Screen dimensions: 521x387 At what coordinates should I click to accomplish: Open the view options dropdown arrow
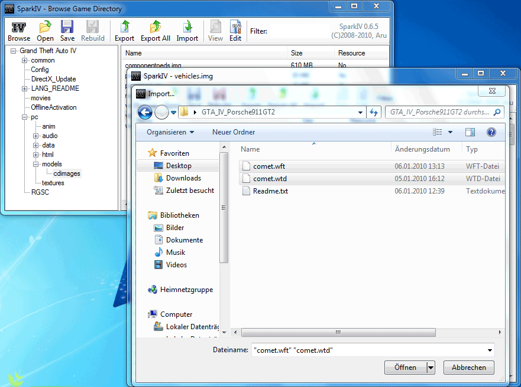(450, 132)
